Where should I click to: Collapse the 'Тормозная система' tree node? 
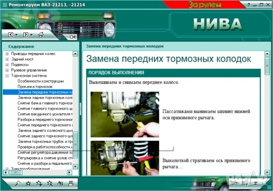(7, 76)
